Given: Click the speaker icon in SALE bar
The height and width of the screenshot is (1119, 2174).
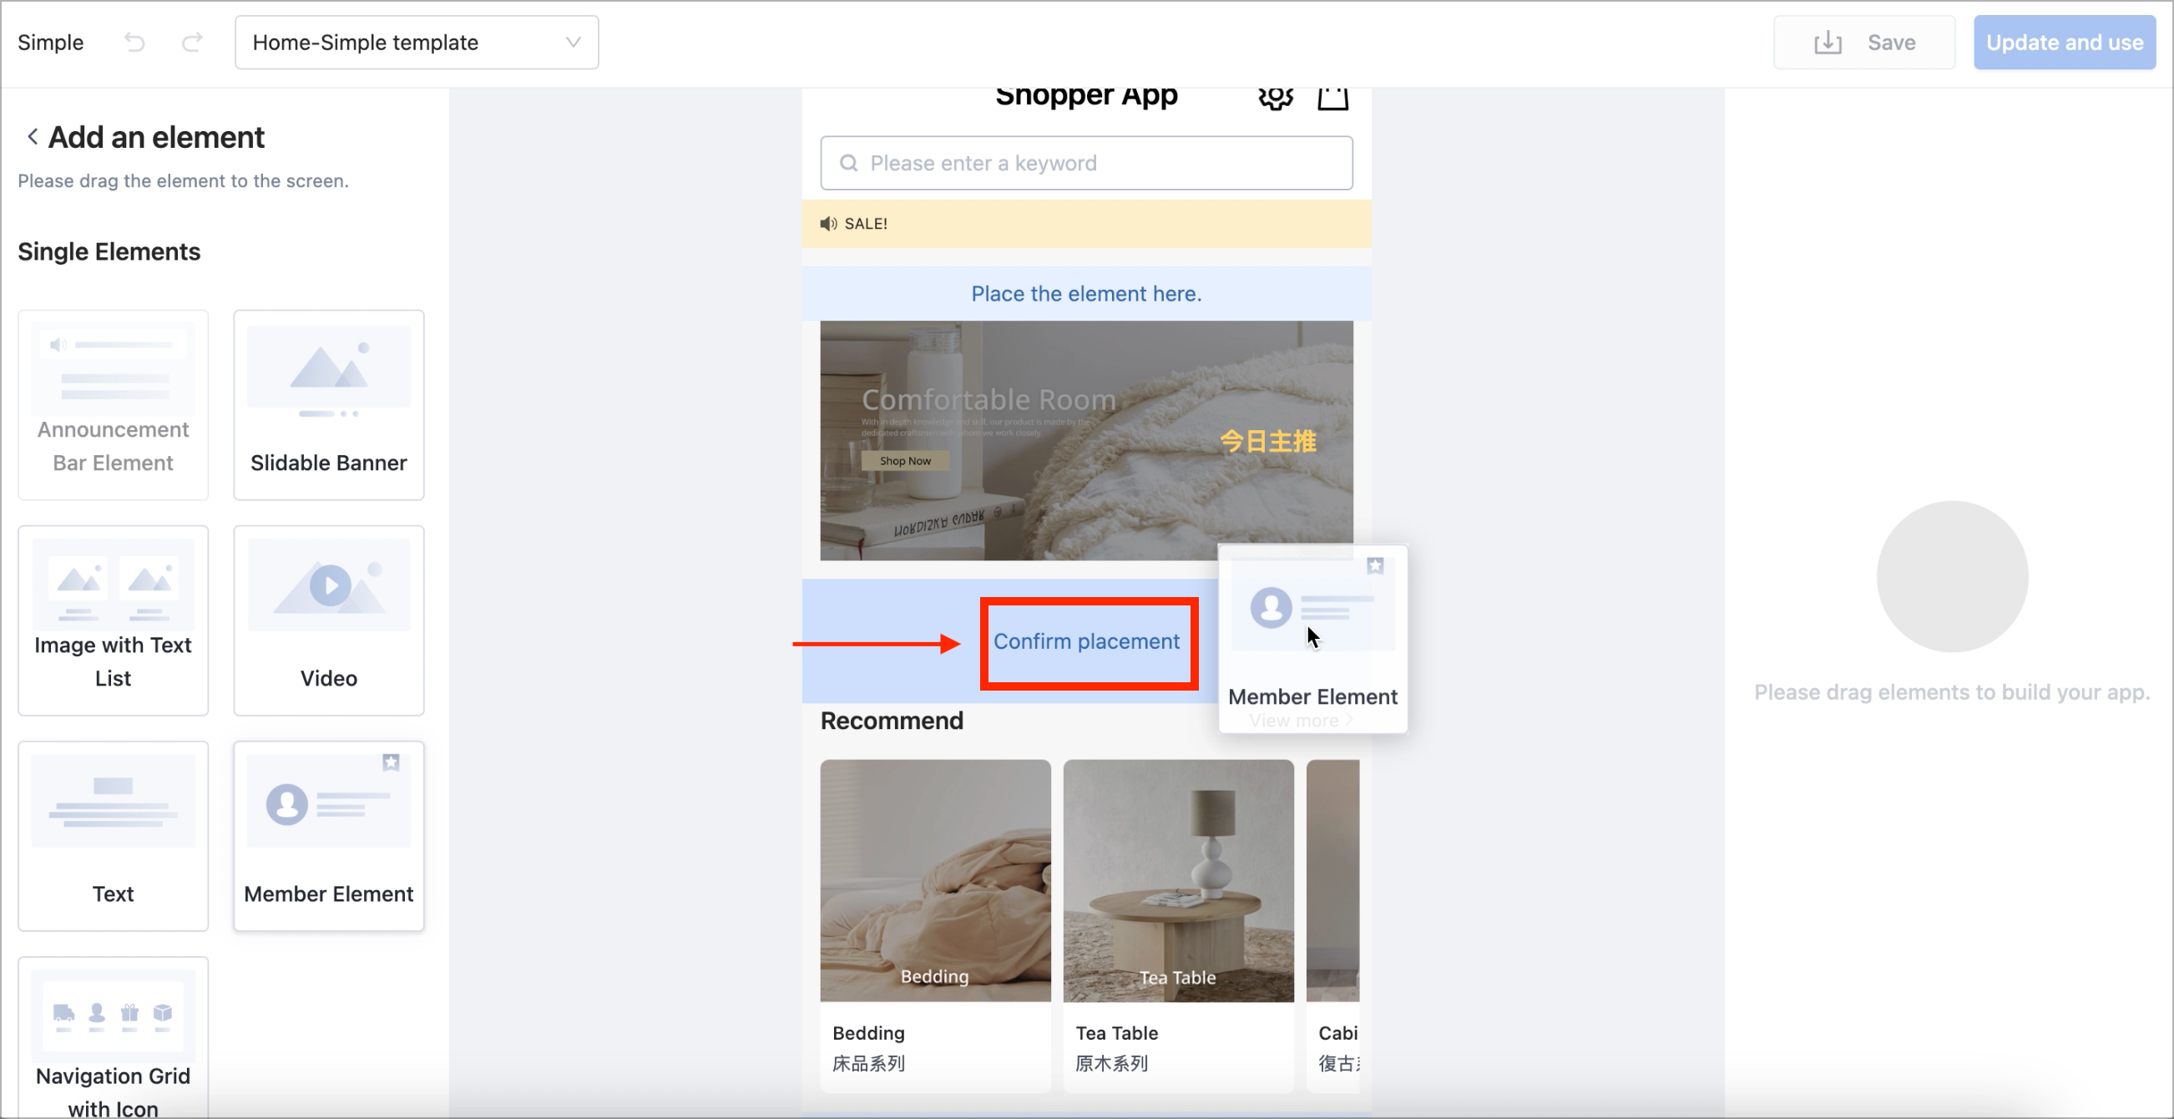Looking at the screenshot, I should tap(828, 224).
